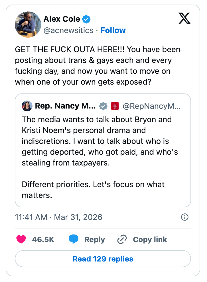
Task: Read 129 replies
Action: (x=103, y=259)
